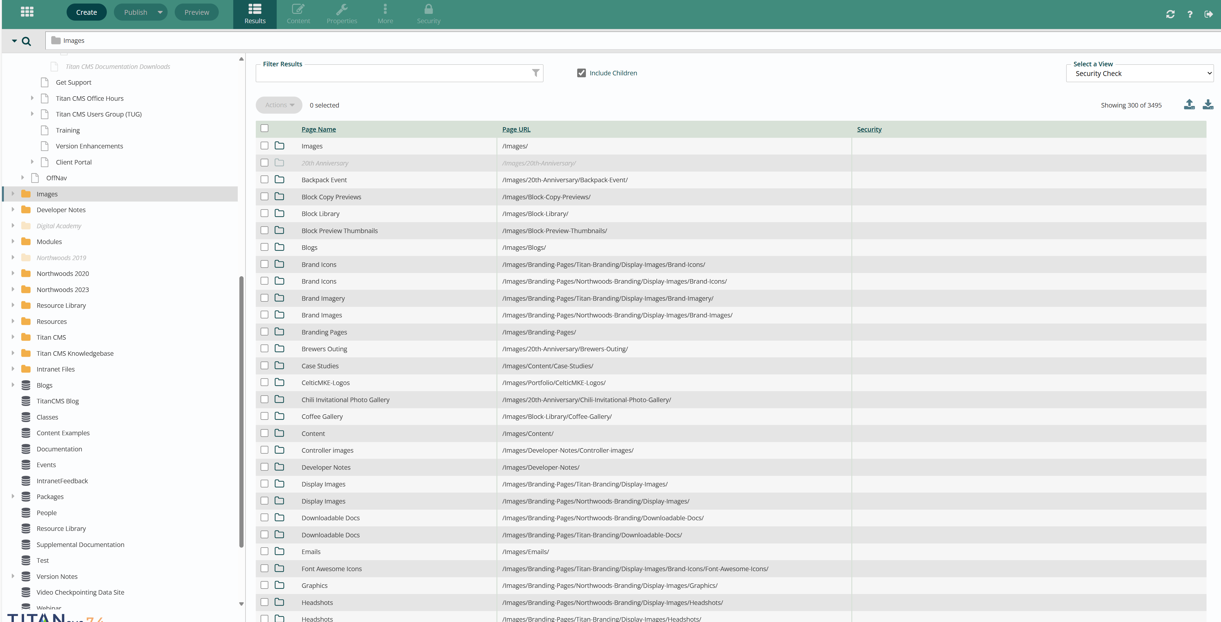Expand the Titan CMS Office Hours node

point(32,98)
